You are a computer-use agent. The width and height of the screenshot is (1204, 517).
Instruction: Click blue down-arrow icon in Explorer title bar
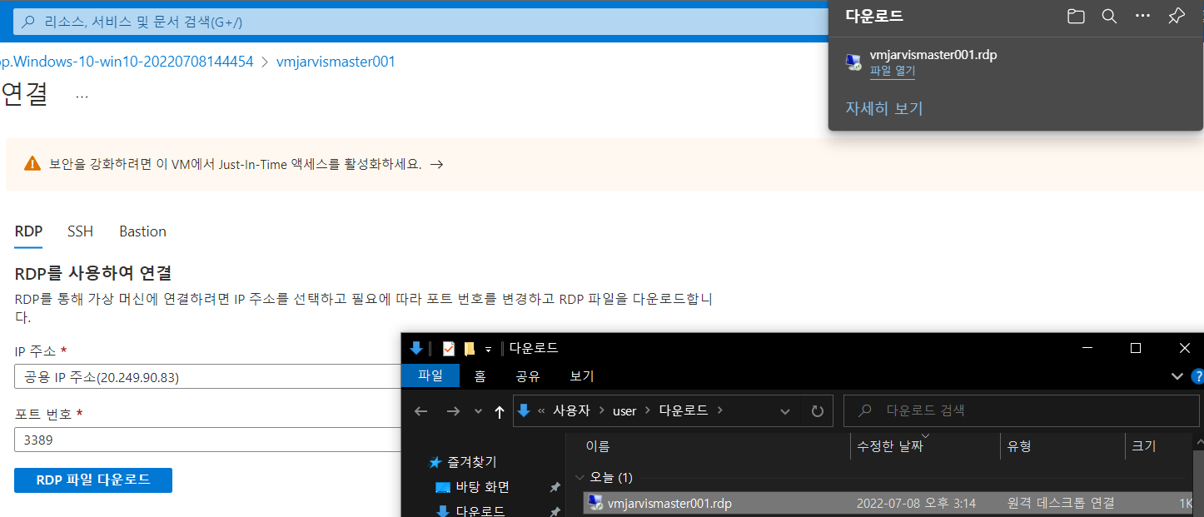point(416,348)
